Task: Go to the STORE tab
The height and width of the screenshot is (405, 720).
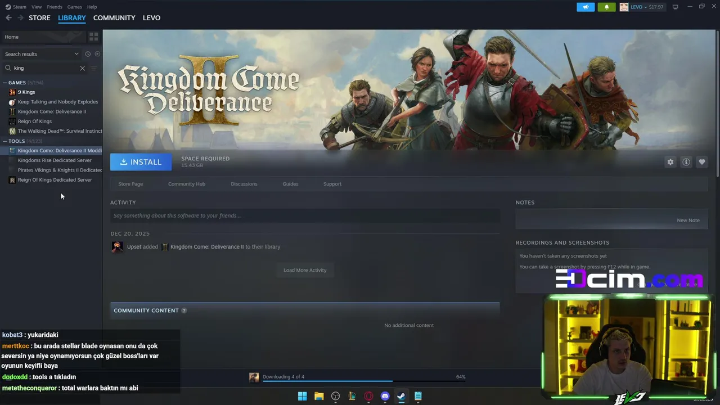Action: pos(39,18)
